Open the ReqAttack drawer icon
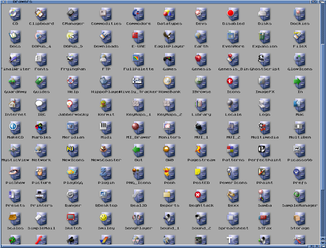 point(201,196)
